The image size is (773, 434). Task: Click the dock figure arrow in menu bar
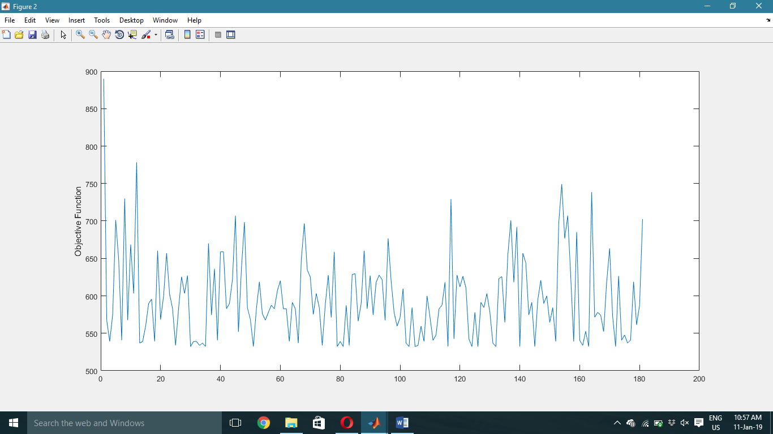(768, 20)
